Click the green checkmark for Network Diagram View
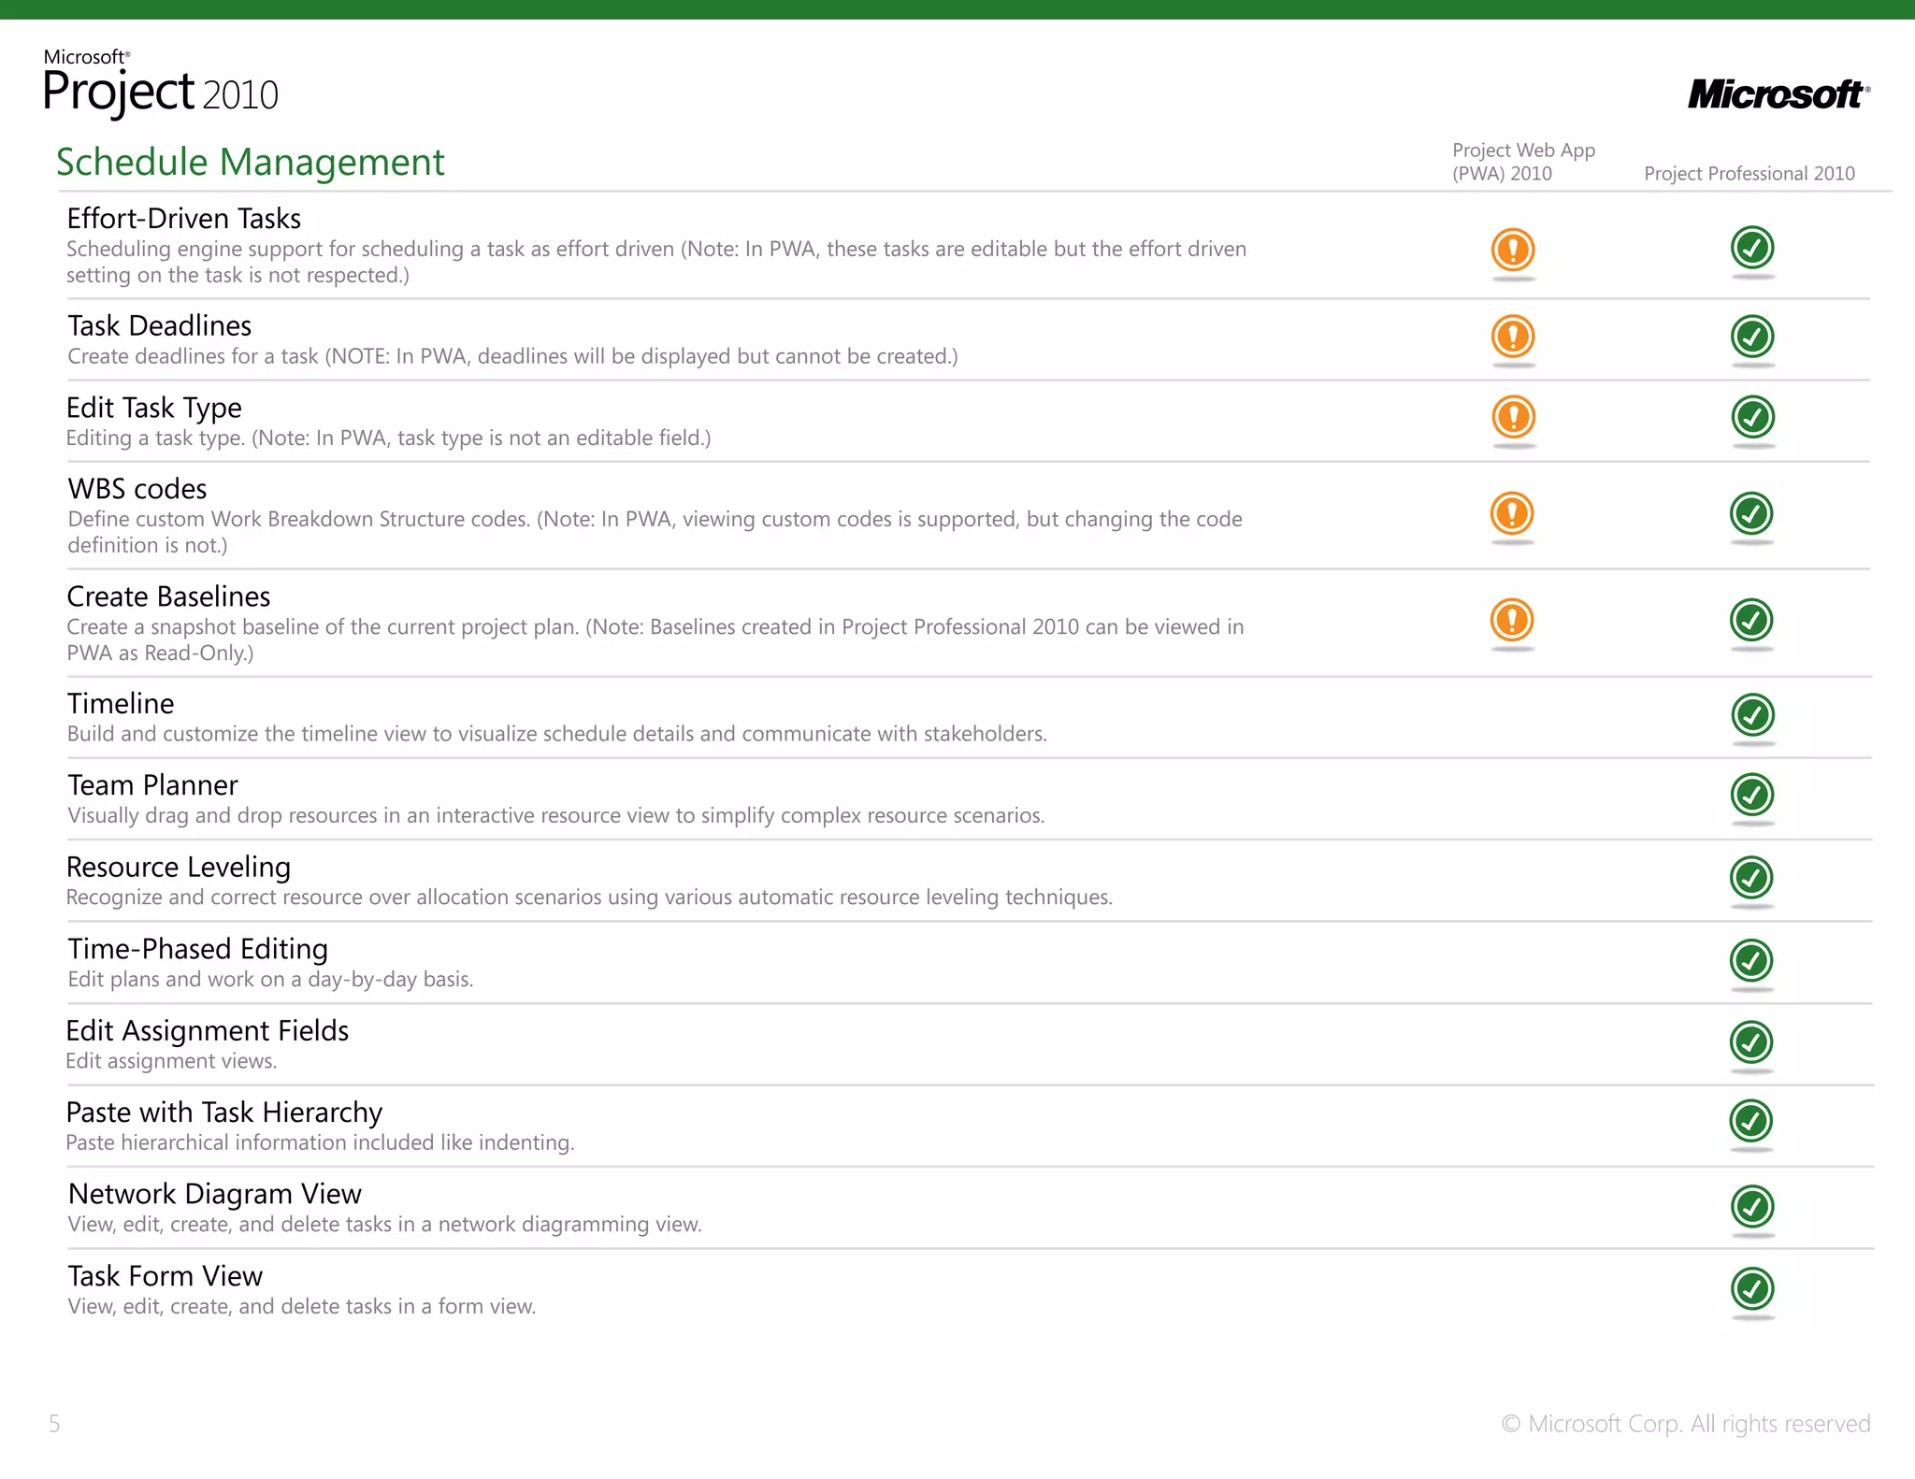This screenshot has height=1479, width=1915. pyautogui.click(x=1752, y=1207)
